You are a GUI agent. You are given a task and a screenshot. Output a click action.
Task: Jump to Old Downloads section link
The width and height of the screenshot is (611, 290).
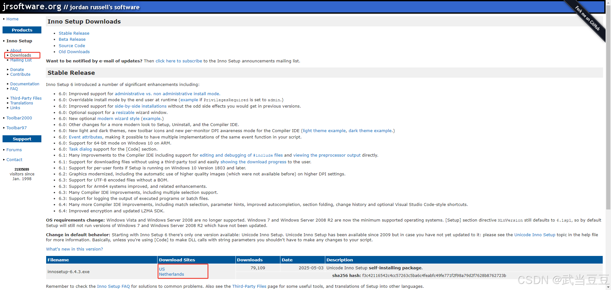tap(74, 52)
